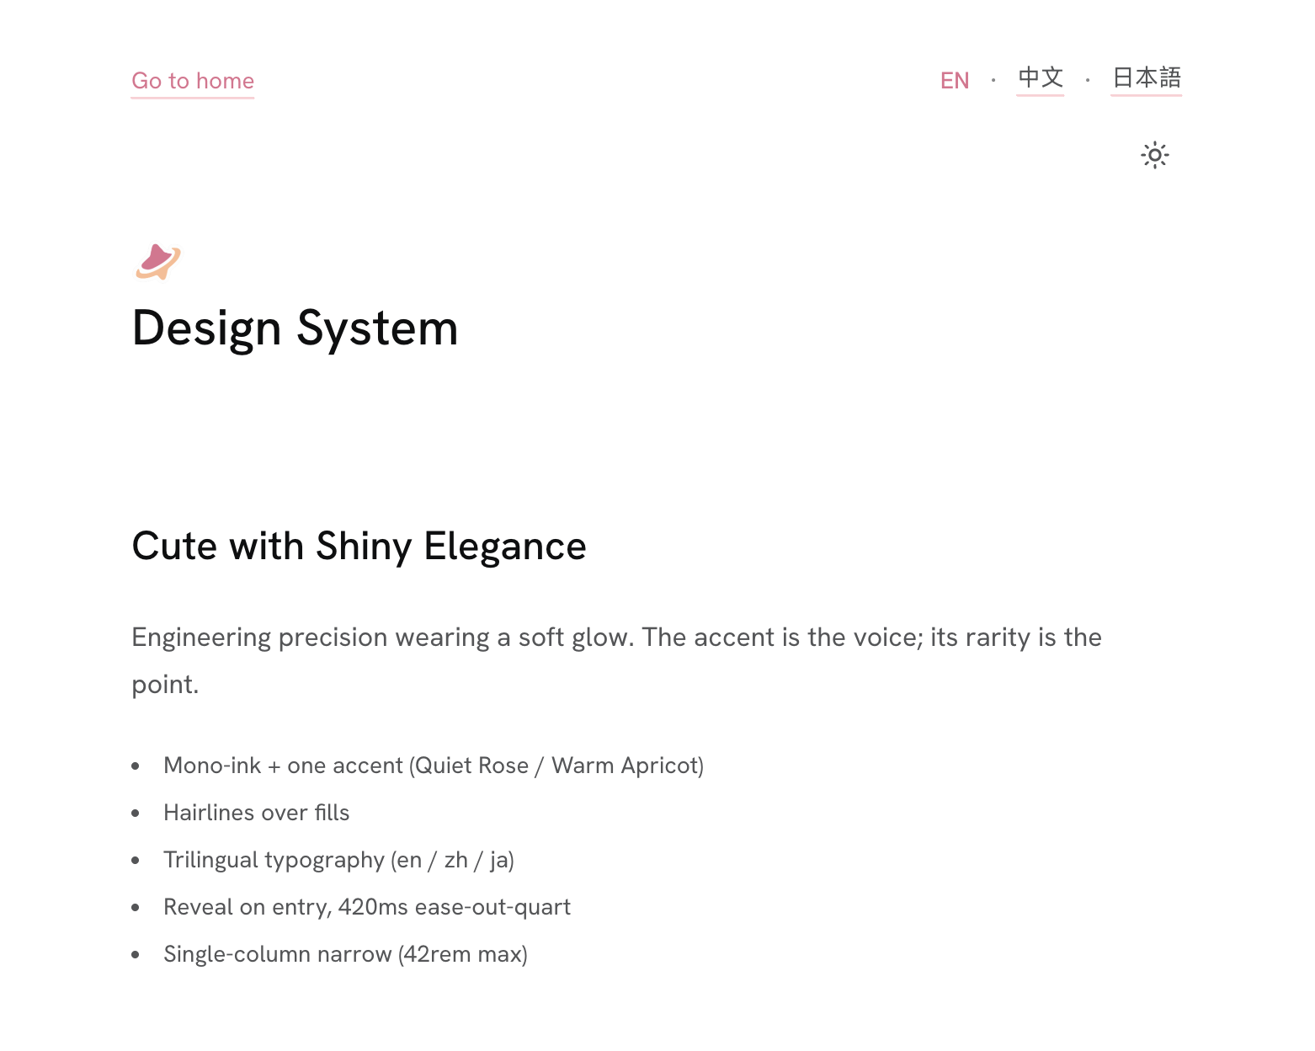Screen dimensions: 1315x1051
Task: Click the Cute with Shiny Elegance heading
Action: tap(359, 547)
